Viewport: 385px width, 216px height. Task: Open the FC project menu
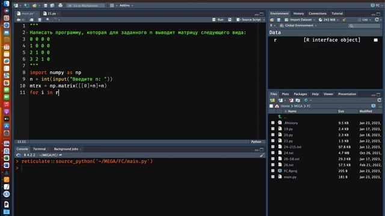pos(377,5)
